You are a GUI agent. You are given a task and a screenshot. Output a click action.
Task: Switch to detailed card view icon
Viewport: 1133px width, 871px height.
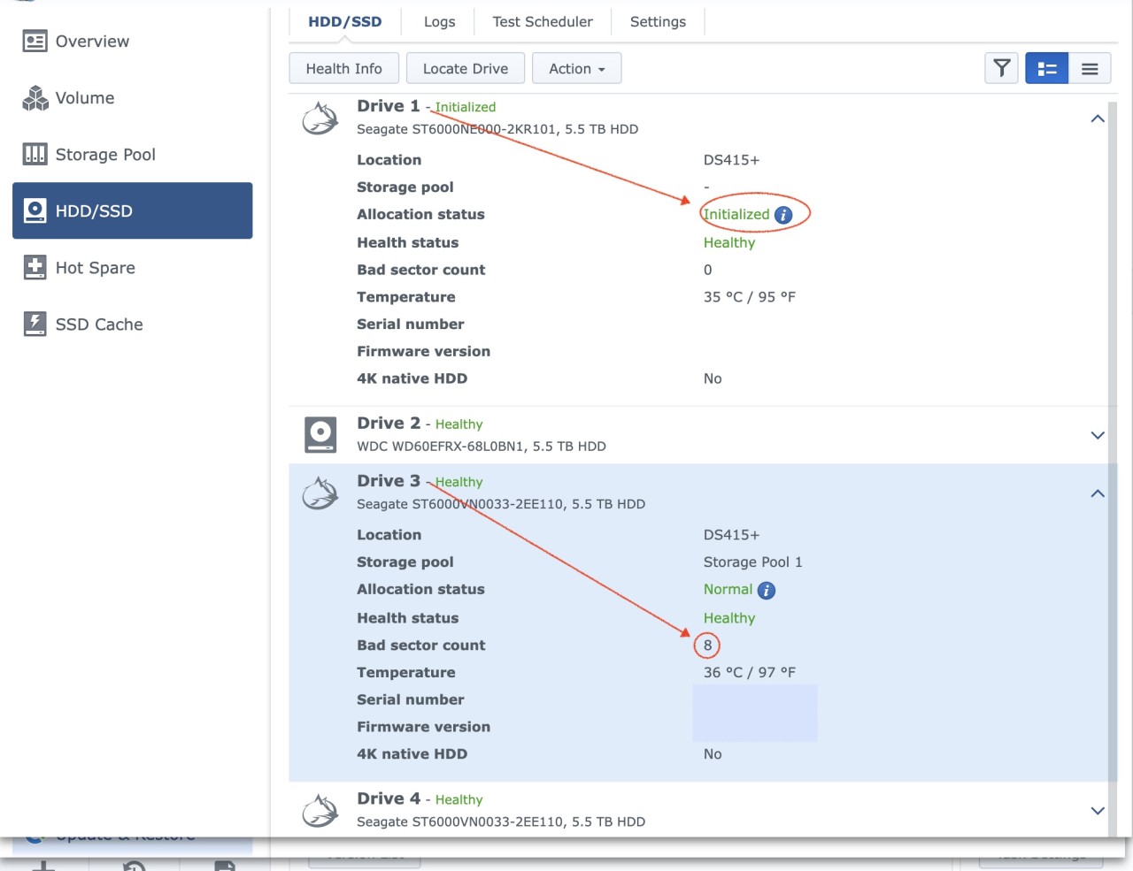pos(1046,68)
